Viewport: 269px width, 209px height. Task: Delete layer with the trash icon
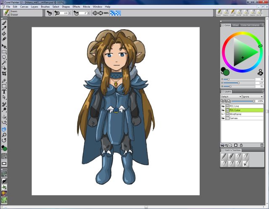262,146
